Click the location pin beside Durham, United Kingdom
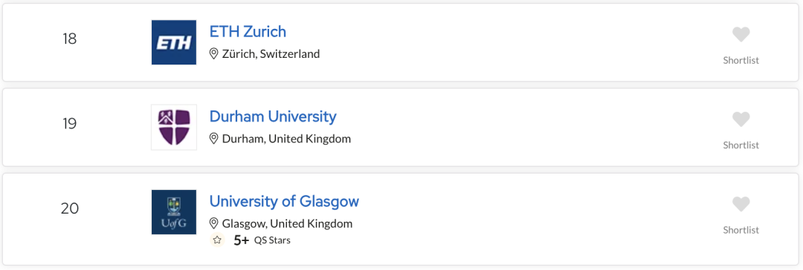Screen dimensions: 803x270 pyautogui.click(x=214, y=139)
